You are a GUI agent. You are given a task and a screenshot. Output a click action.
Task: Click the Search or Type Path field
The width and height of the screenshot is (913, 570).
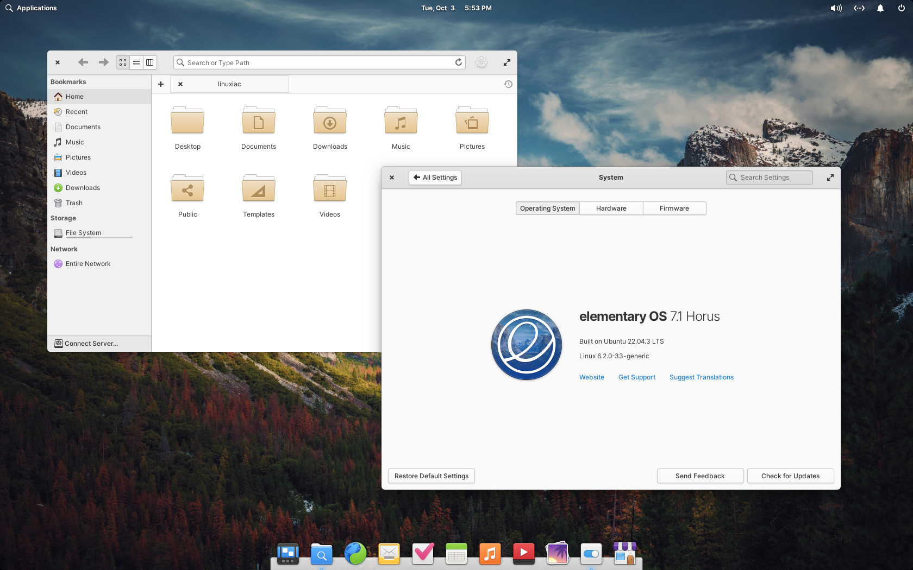point(320,62)
